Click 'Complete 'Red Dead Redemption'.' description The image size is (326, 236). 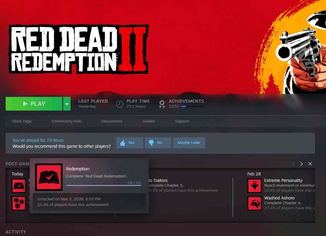tap(97, 176)
